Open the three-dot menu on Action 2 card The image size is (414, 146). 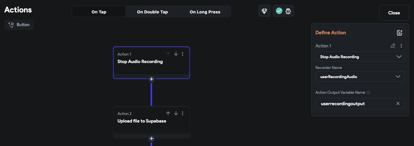coord(183,113)
